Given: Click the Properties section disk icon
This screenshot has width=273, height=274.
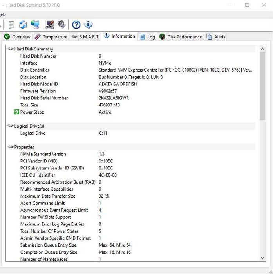Looking at the screenshot, I should click(x=11, y=147).
